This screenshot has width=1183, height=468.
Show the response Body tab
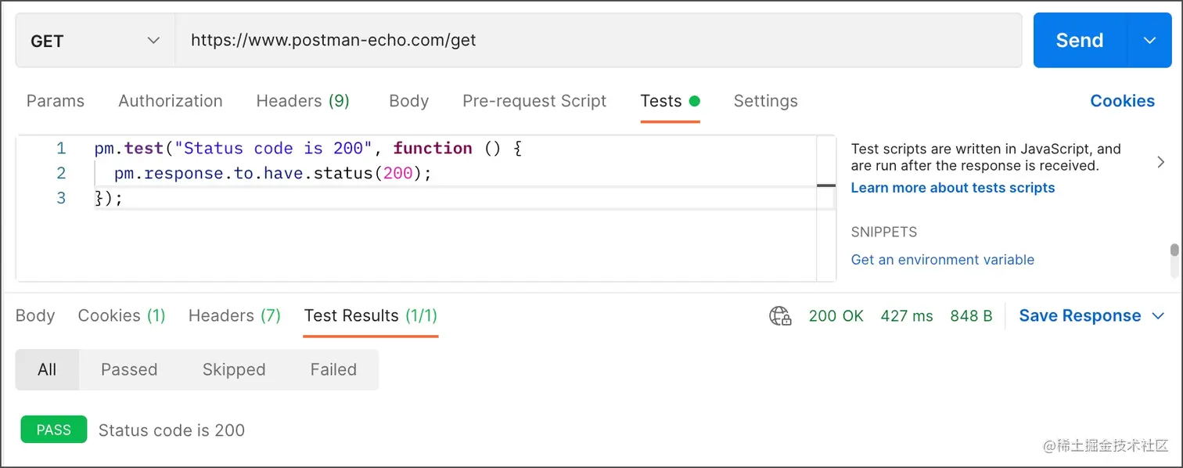(35, 316)
